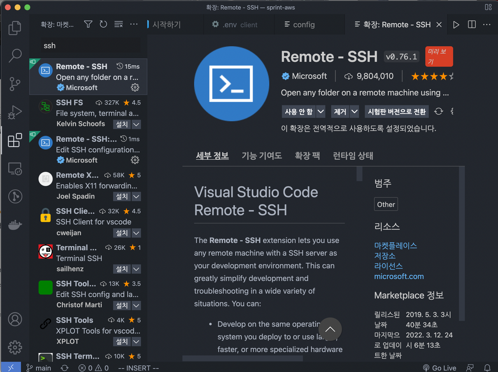Image resolution: width=498 pixels, height=372 pixels.
Task: Click the main branch in status bar
Action: tap(39, 368)
